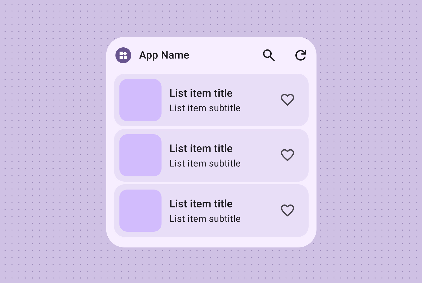Click the App Name title text
Image resolution: width=422 pixels, height=283 pixels.
click(164, 55)
